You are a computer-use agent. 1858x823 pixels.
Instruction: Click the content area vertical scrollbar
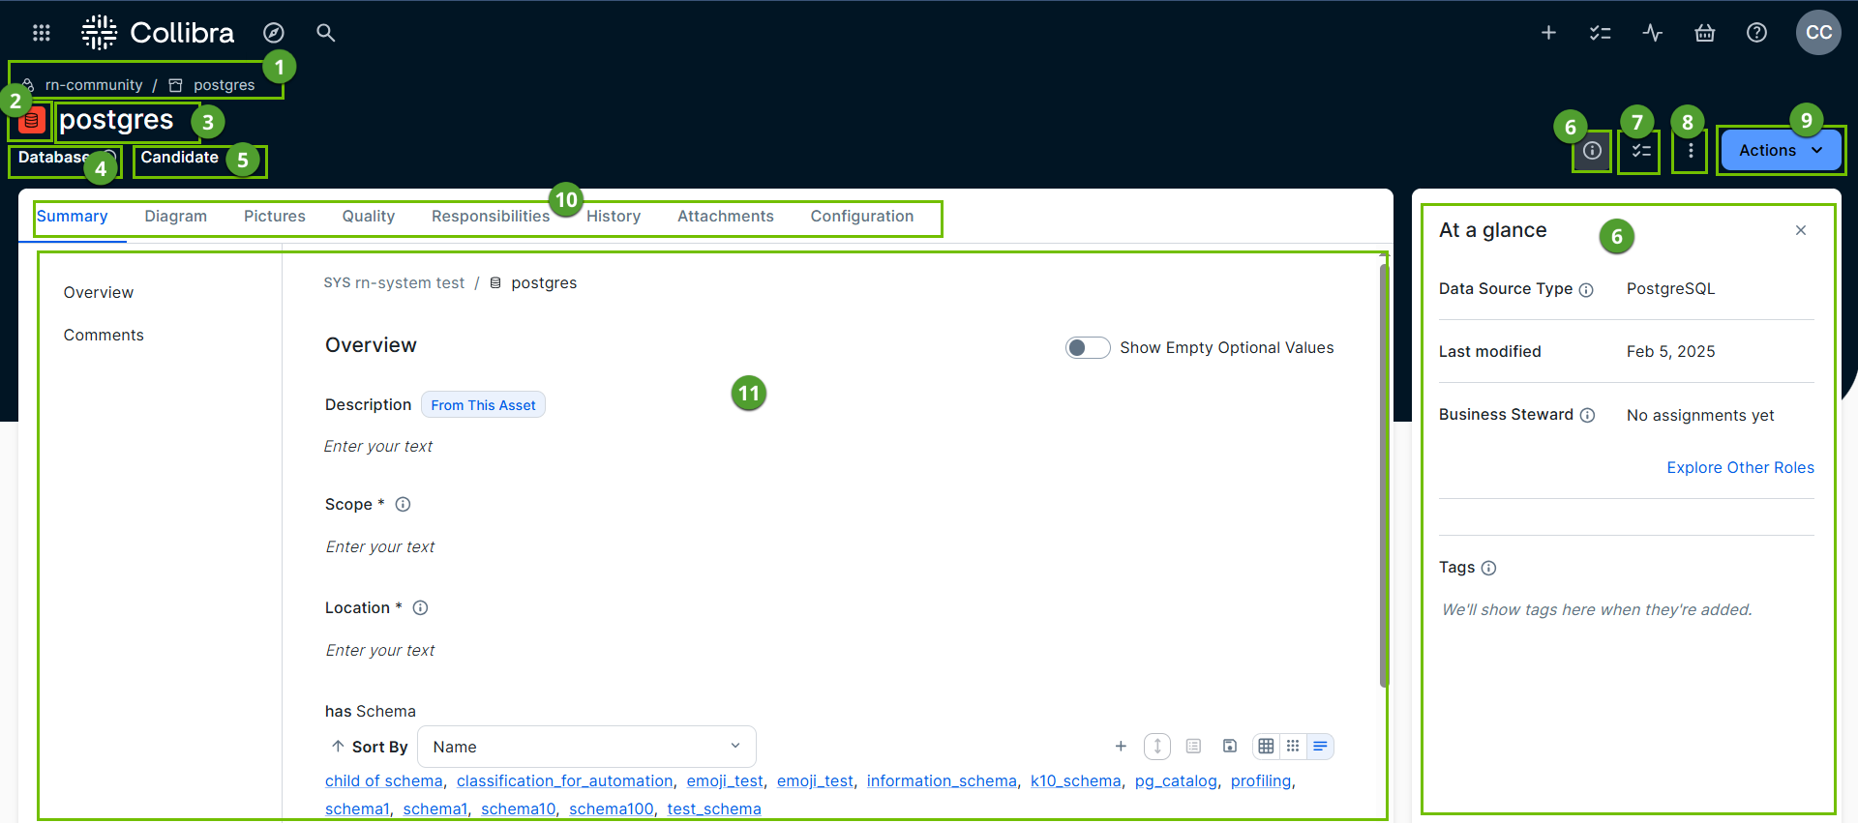pos(1384,474)
